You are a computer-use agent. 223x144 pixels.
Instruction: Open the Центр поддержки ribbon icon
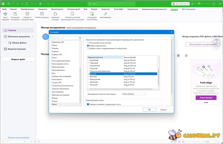pyautogui.click(x=5, y=14)
